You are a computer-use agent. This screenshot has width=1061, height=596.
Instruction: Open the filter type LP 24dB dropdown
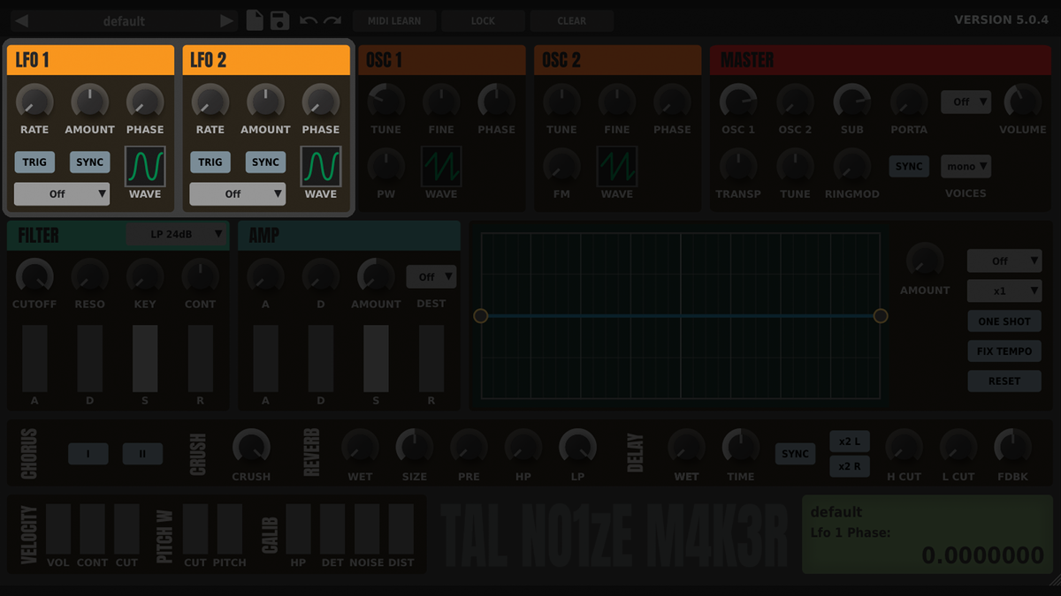(x=179, y=234)
